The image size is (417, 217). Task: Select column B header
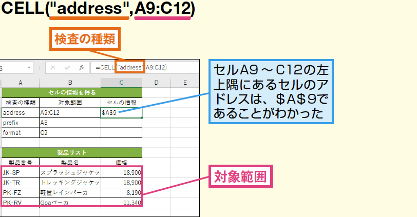70,83
